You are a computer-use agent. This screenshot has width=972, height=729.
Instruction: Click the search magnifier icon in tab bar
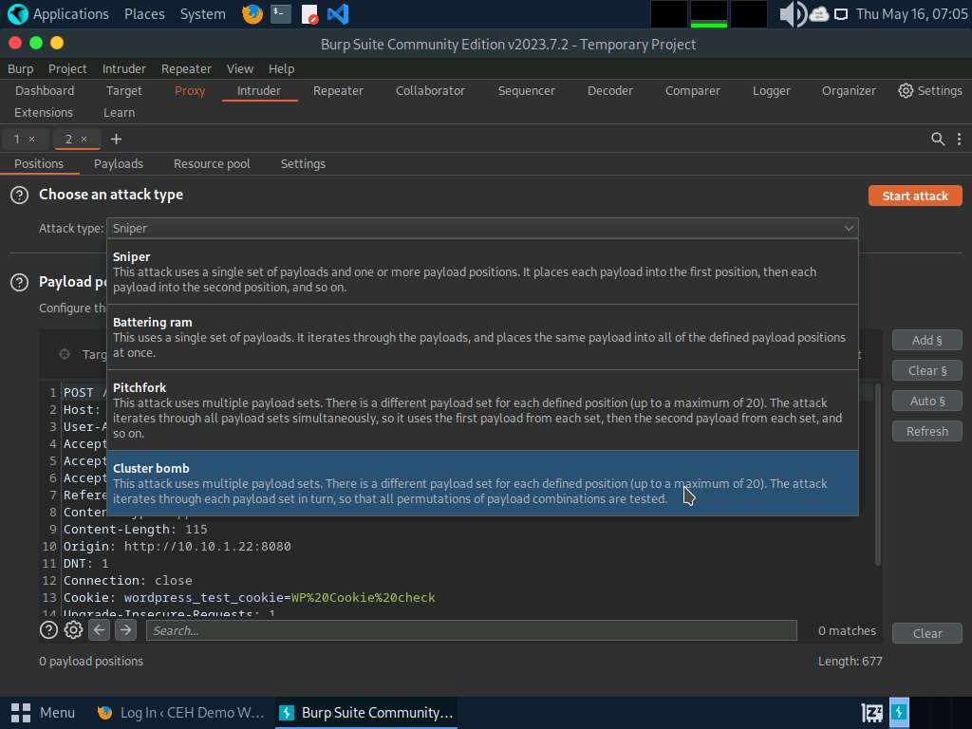(x=938, y=140)
